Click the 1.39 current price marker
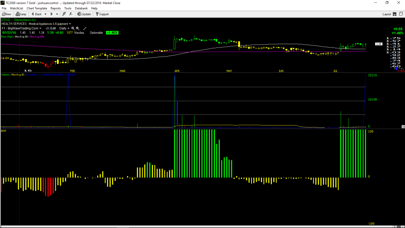Viewport: 405px width, 228px height. [379, 44]
